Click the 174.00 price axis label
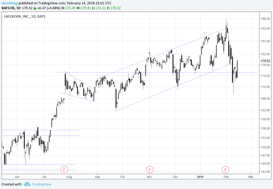Image resolution: width=273 pixels, height=189 pixels. point(266,76)
